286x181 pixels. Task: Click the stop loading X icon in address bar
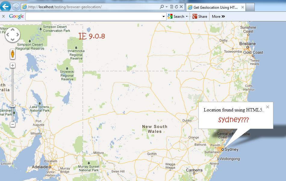(x=181, y=7)
